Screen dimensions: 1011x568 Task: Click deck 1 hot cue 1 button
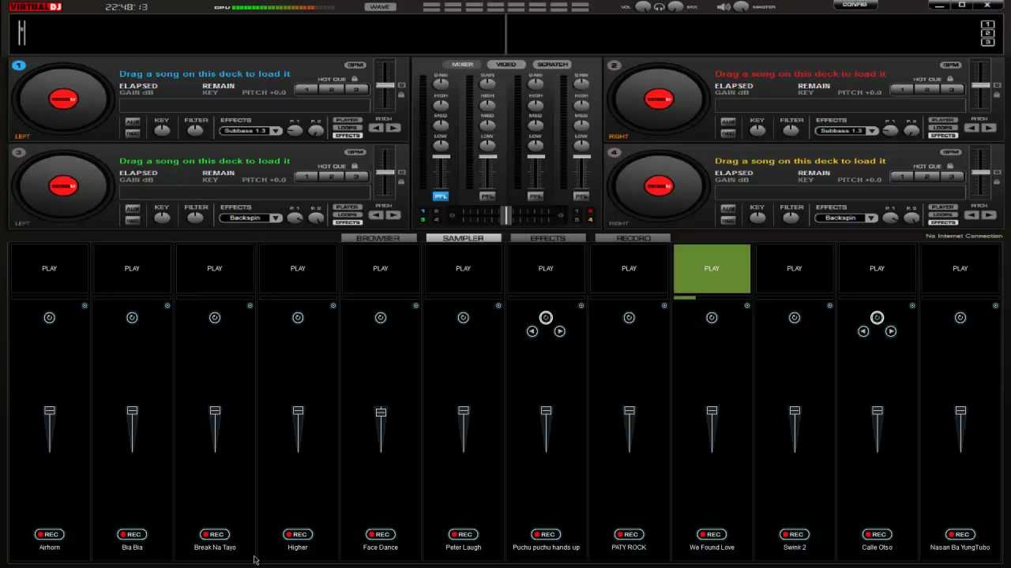(x=306, y=90)
